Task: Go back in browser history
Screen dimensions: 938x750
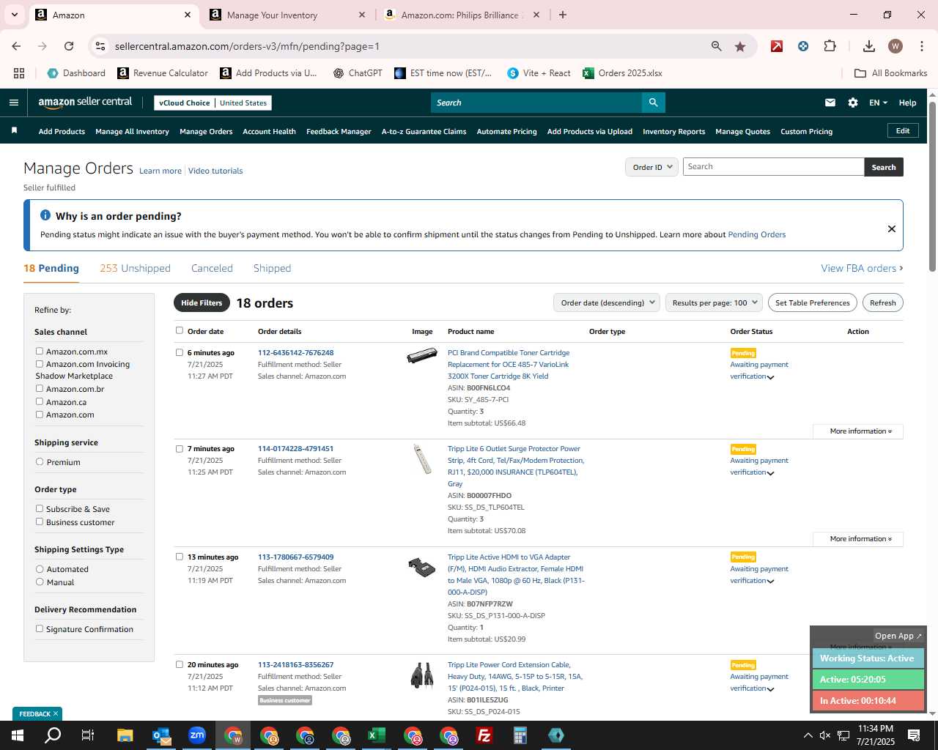Action: (x=16, y=46)
